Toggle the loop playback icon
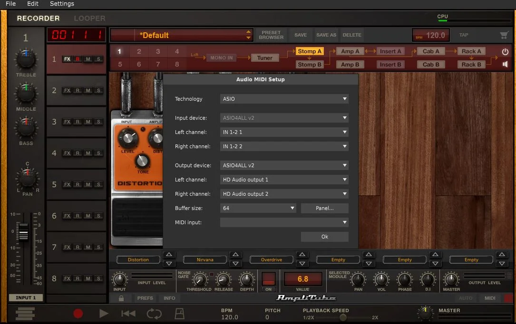 154,313
